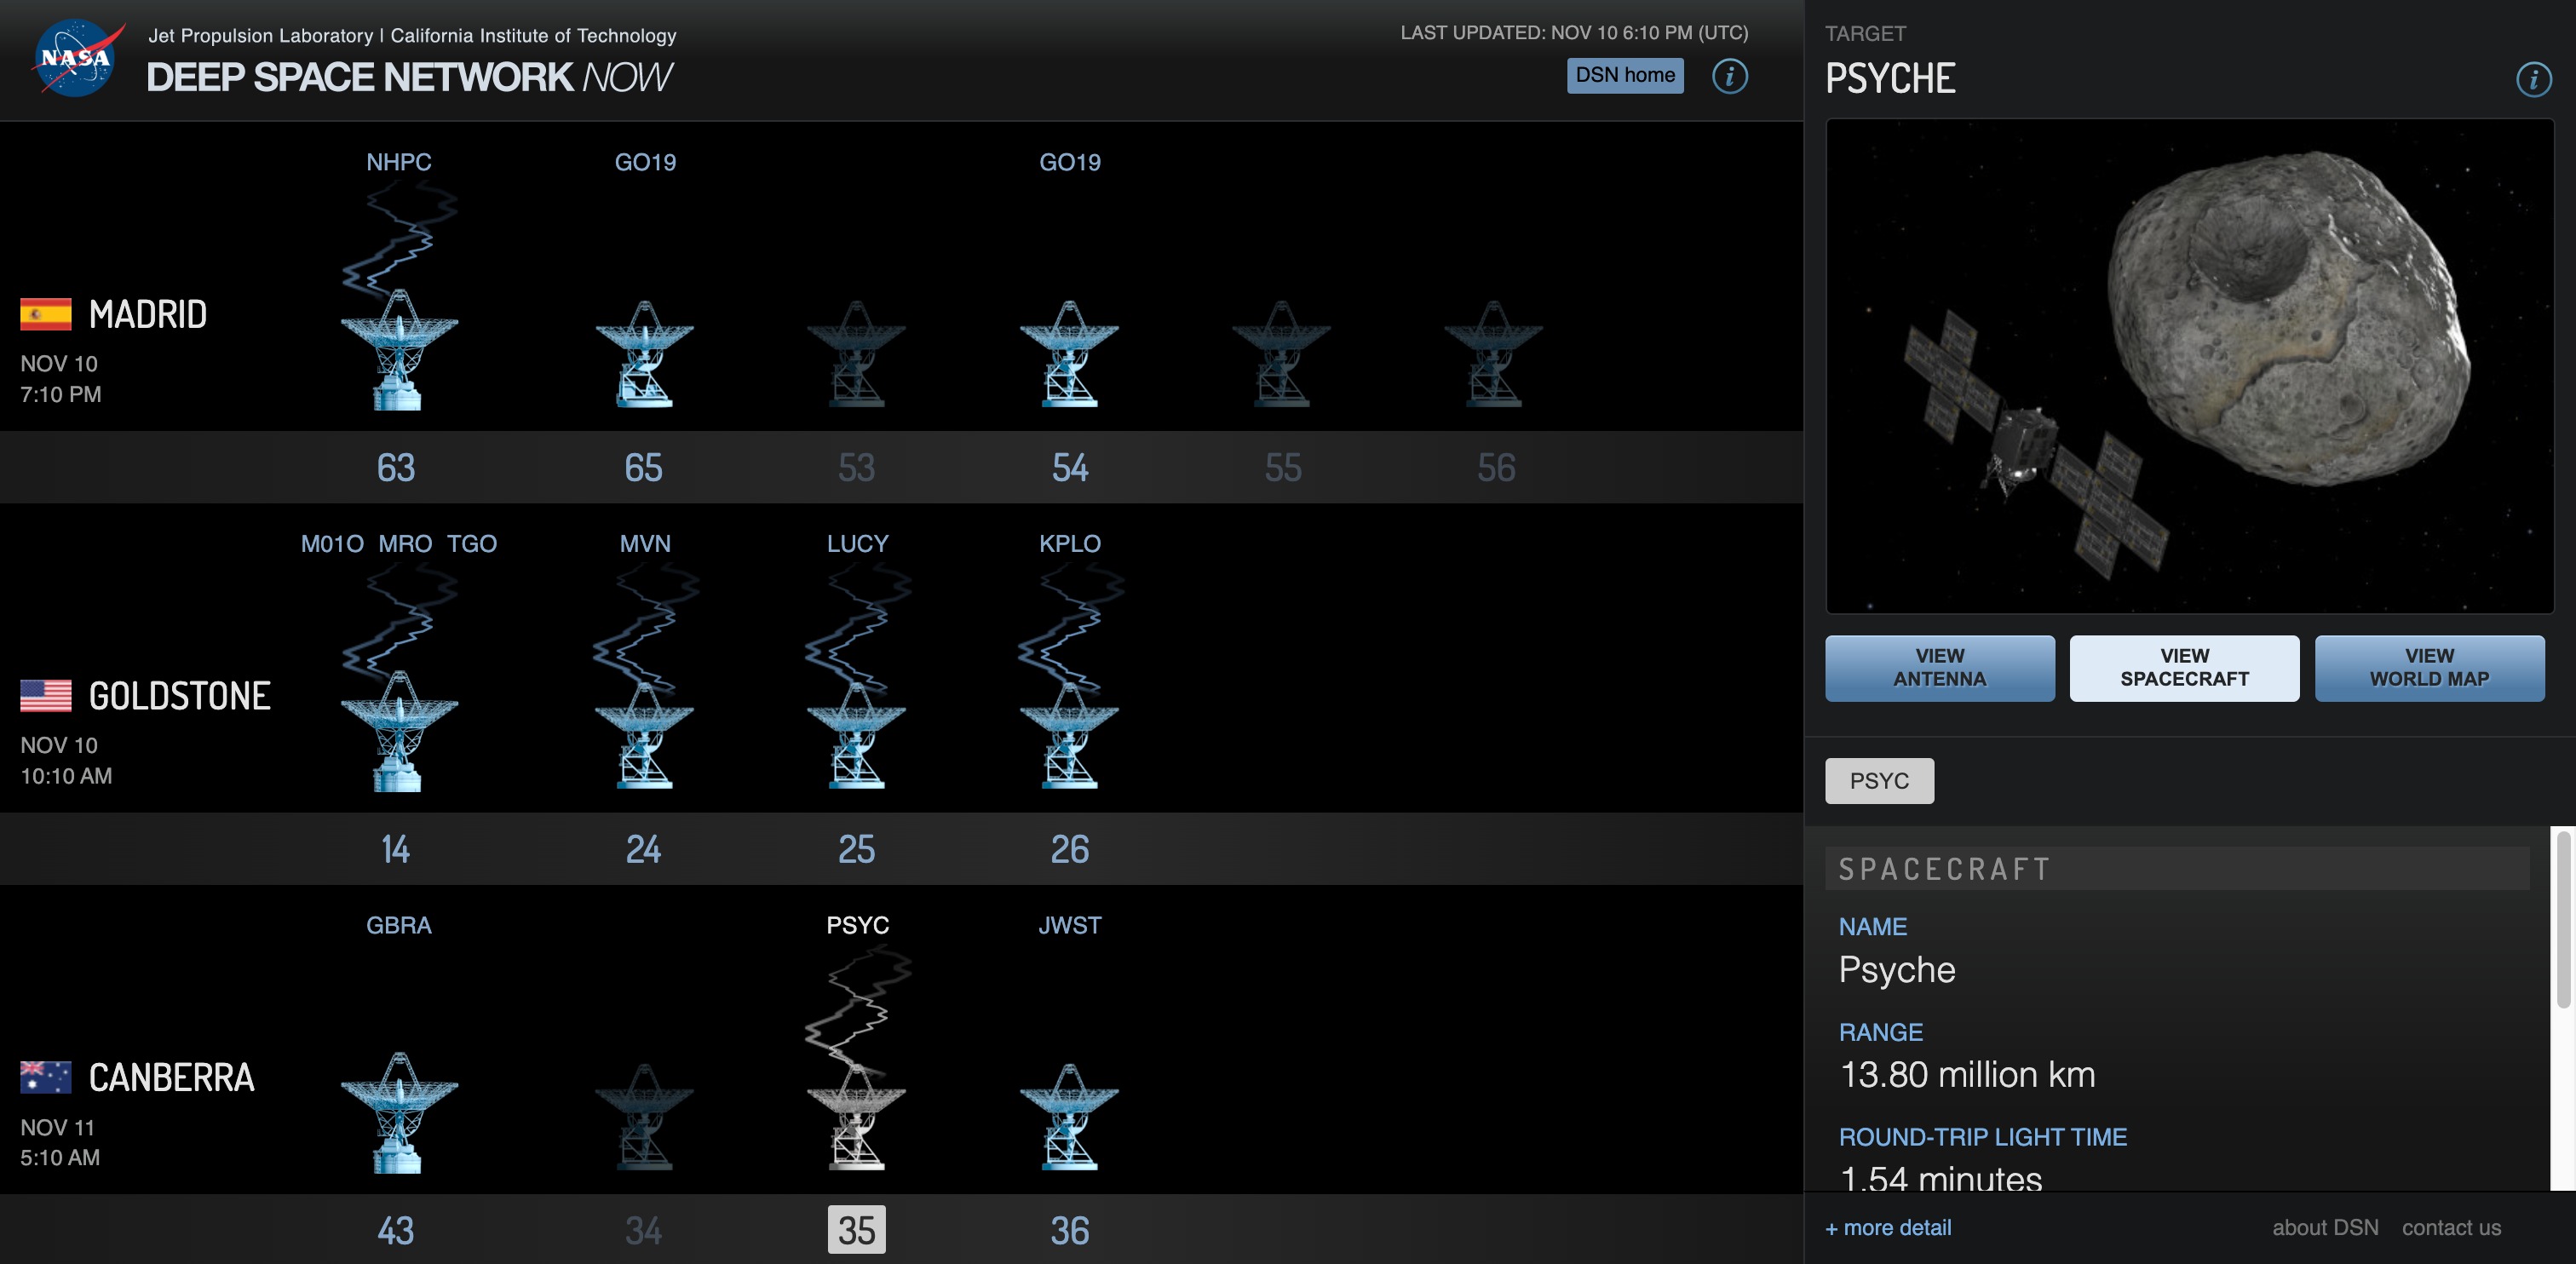Click the Psyche spacecraft image
2576x1264 pixels.
[2188, 366]
